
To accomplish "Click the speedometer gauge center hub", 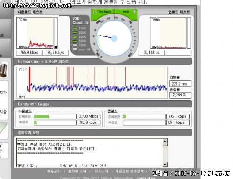I will click(114, 38).
